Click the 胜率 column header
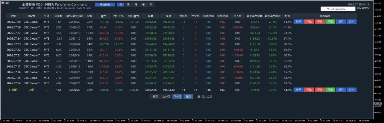This screenshot has width=384, height=123. pos(287,16)
